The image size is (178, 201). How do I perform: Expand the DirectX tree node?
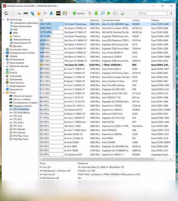4,73
